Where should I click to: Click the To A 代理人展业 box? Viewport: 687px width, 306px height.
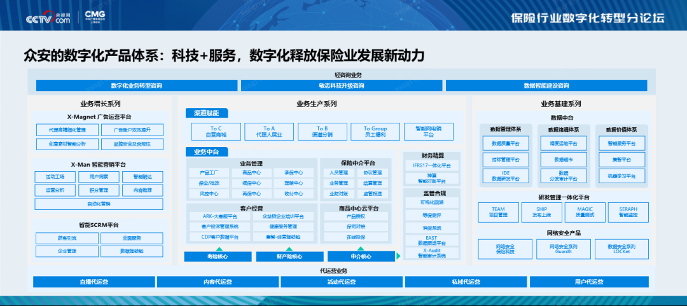click(x=269, y=132)
